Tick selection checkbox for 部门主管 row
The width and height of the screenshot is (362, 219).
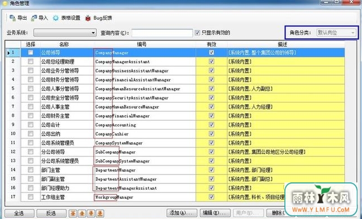pyautogui.click(x=30, y=170)
